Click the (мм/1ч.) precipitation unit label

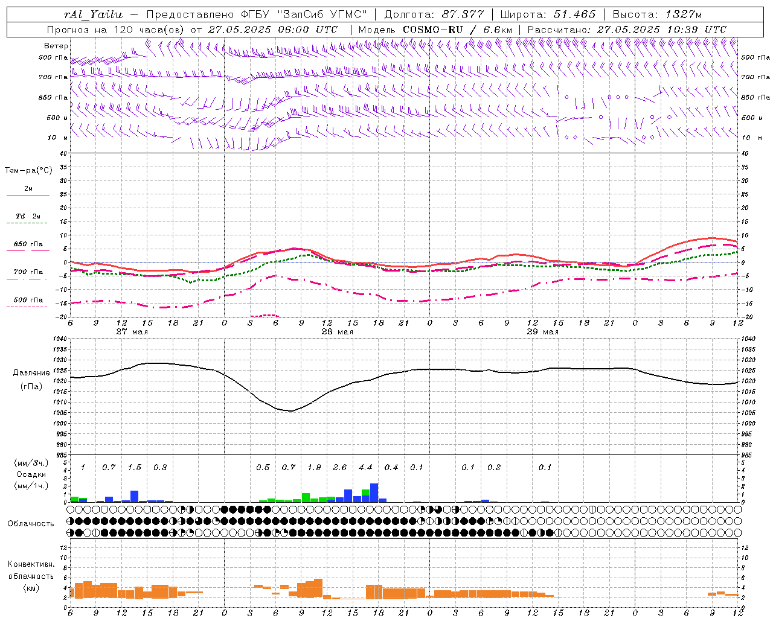(31, 486)
